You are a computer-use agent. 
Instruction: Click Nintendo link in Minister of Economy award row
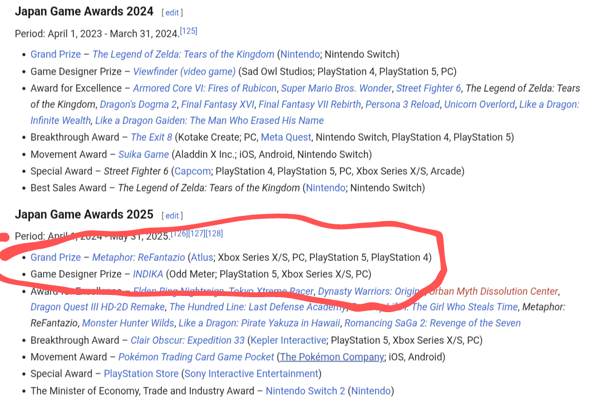pos(371,391)
